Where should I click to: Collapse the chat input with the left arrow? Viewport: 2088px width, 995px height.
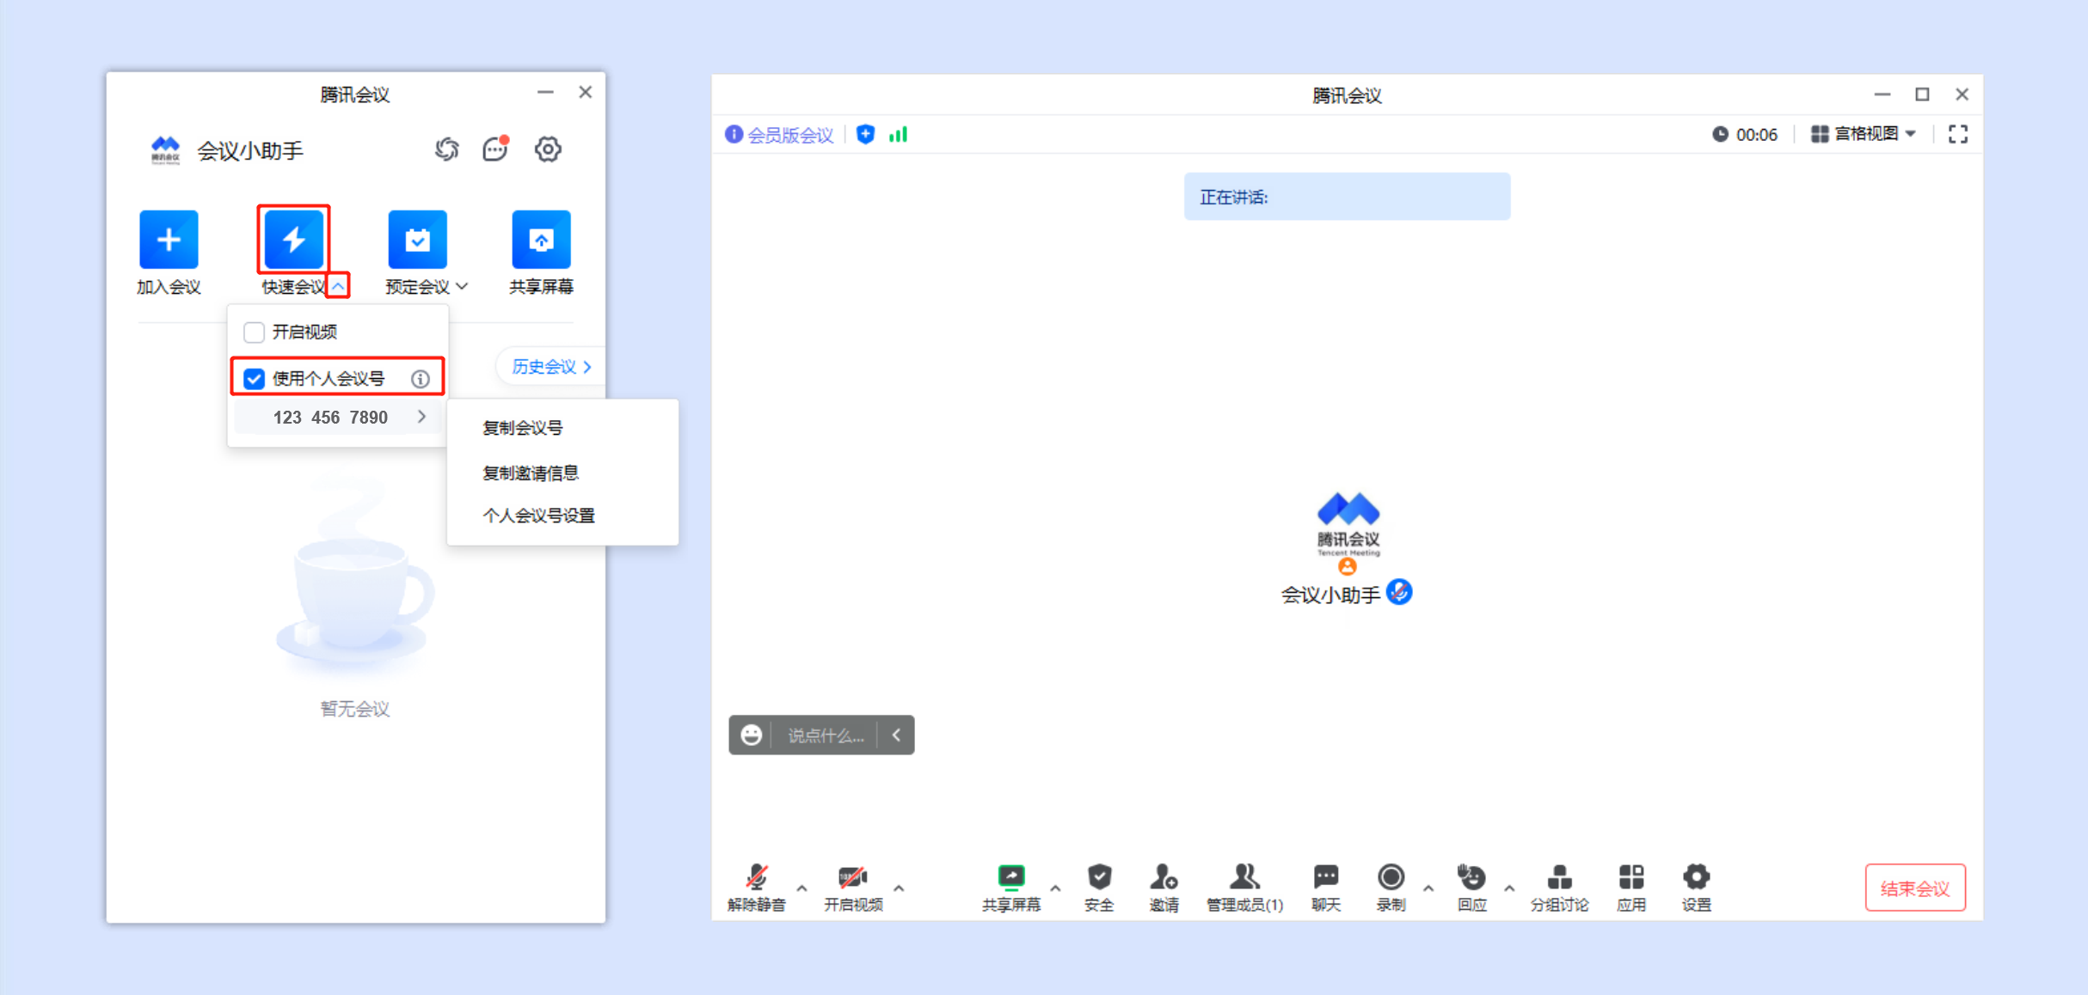(x=896, y=735)
